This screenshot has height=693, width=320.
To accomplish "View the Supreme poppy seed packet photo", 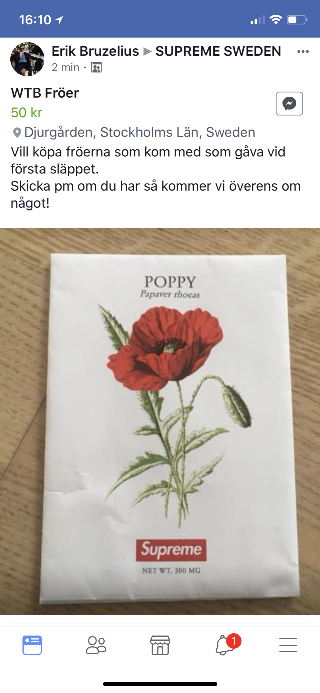I will (160, 421).
